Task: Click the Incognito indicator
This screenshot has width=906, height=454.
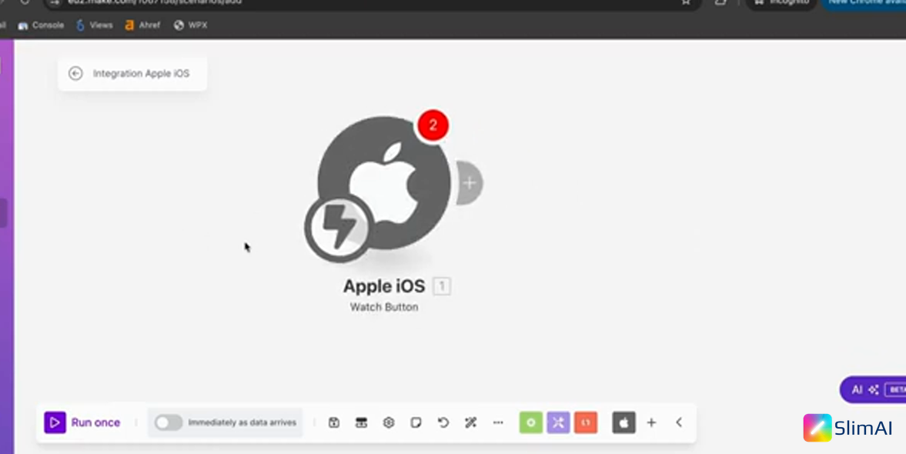Action: [781, 2]
